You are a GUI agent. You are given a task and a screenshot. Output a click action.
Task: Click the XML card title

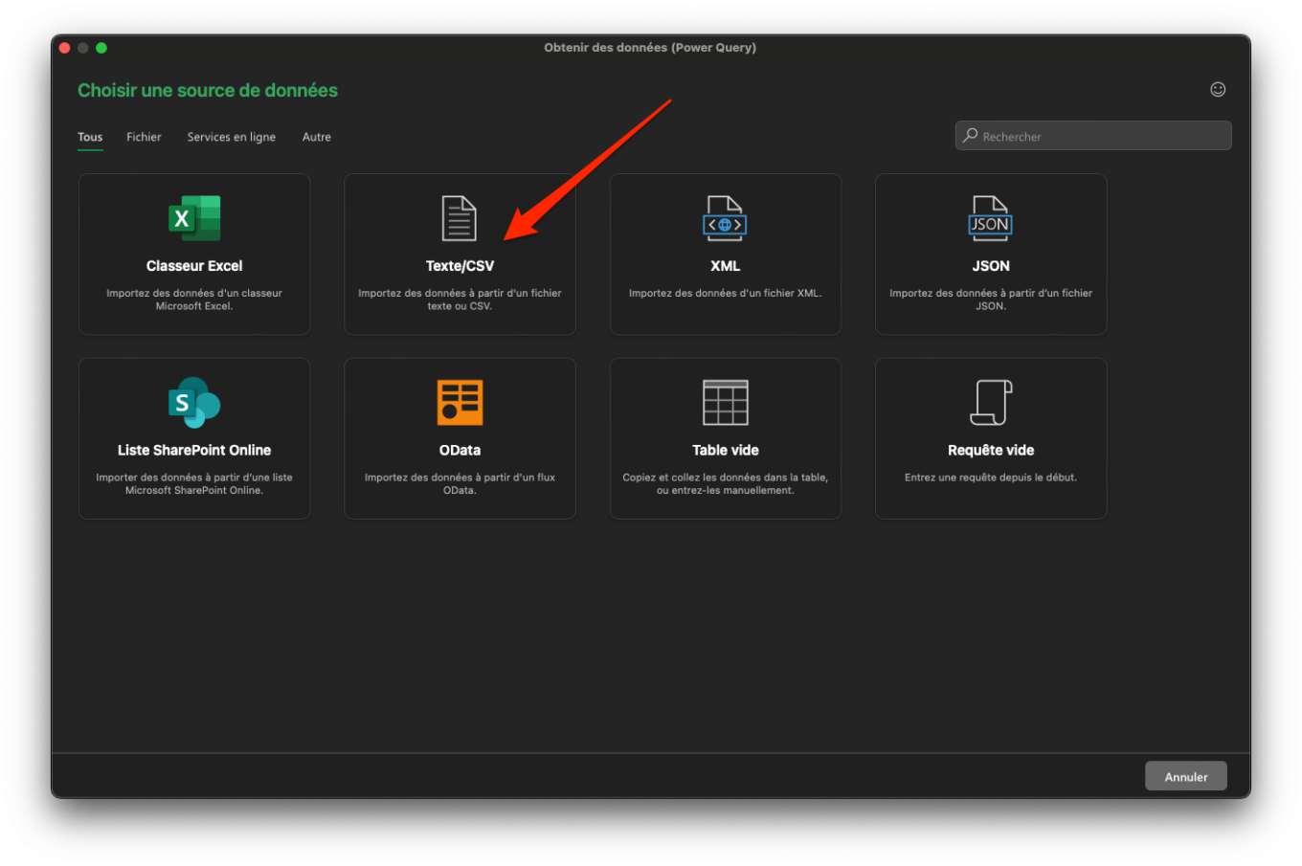click(725, 266)
